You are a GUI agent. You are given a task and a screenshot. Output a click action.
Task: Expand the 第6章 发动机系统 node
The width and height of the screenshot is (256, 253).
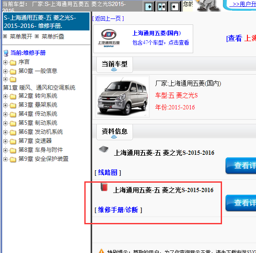point(5,132)
